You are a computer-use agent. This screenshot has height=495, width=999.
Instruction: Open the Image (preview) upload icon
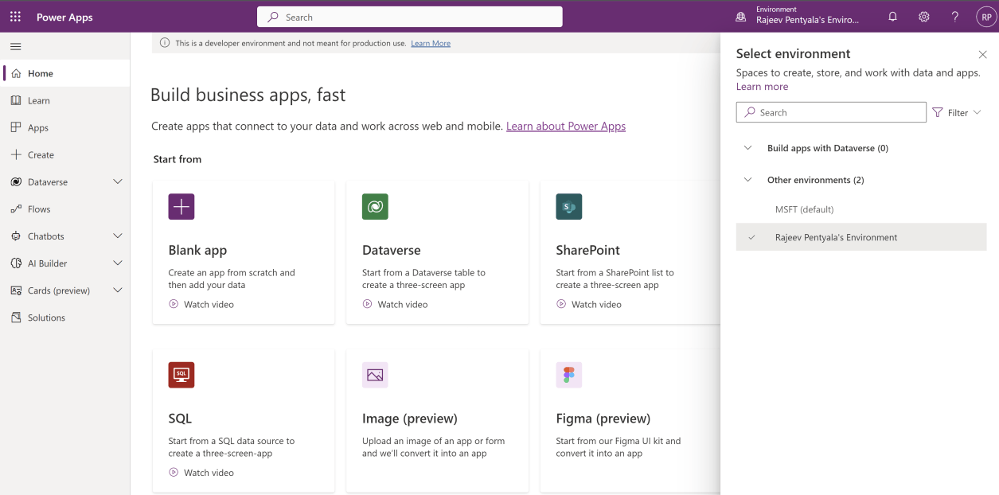pos(374,375)
